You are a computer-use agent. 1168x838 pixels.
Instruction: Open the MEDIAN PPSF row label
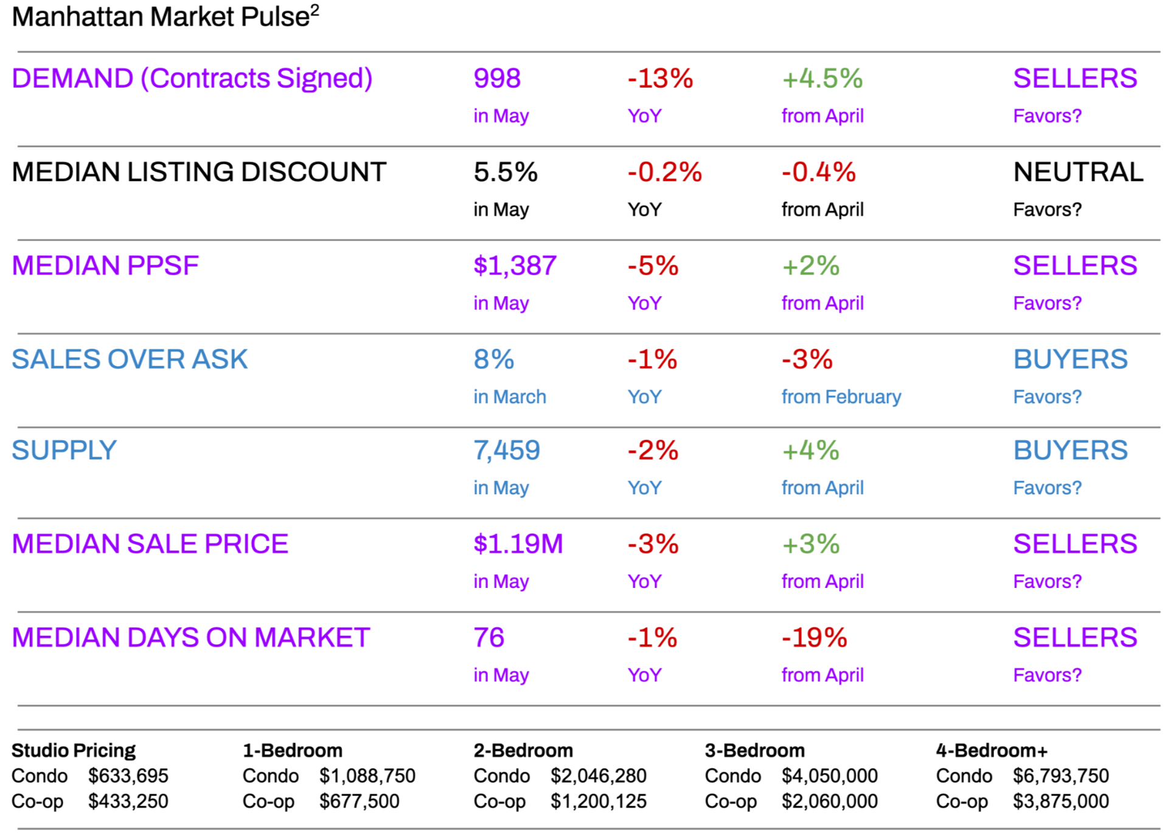tap(105, 266)
